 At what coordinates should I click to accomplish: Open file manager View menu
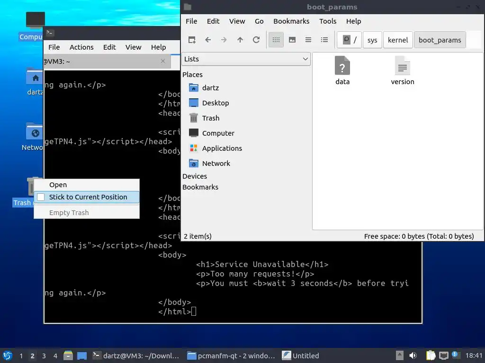tap(237, 21)
